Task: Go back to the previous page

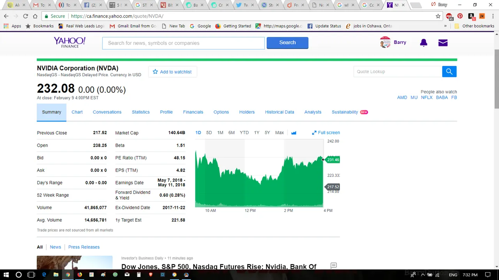Action: coord(6,16)
